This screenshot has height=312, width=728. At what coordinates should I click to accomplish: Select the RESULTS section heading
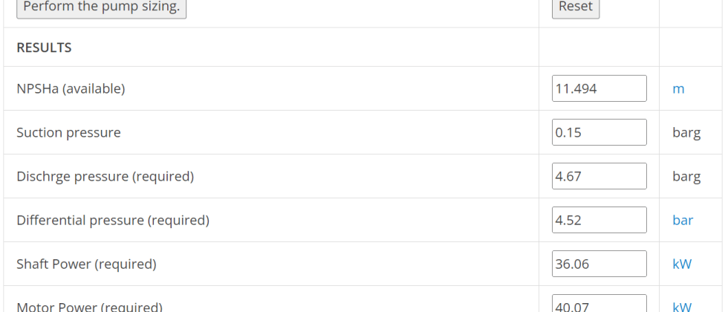(x=44, y=48)
